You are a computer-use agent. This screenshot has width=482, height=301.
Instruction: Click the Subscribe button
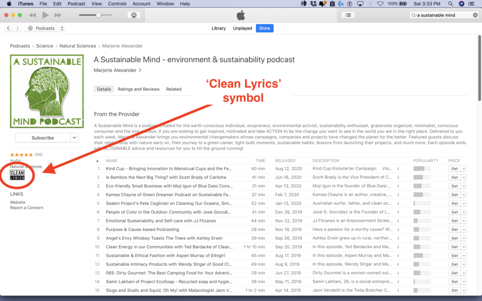coord(43,138)
